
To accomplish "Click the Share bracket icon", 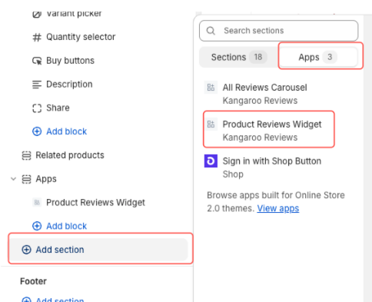I will tap(37, 108).
